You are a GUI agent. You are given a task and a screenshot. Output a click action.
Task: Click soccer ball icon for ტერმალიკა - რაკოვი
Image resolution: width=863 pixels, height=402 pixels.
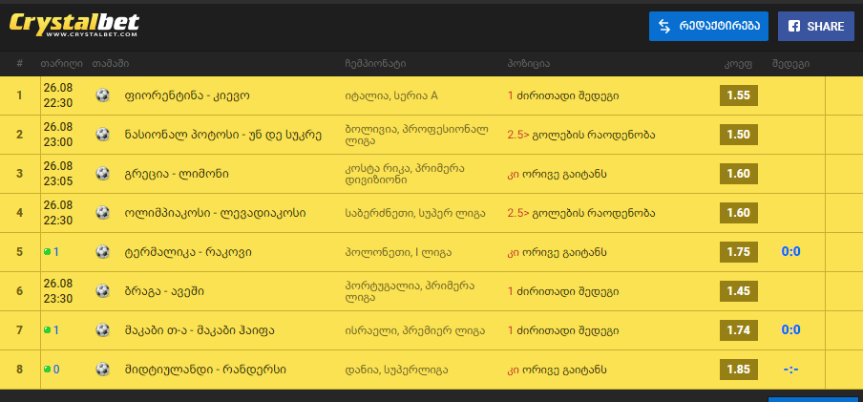pos(102,252)
